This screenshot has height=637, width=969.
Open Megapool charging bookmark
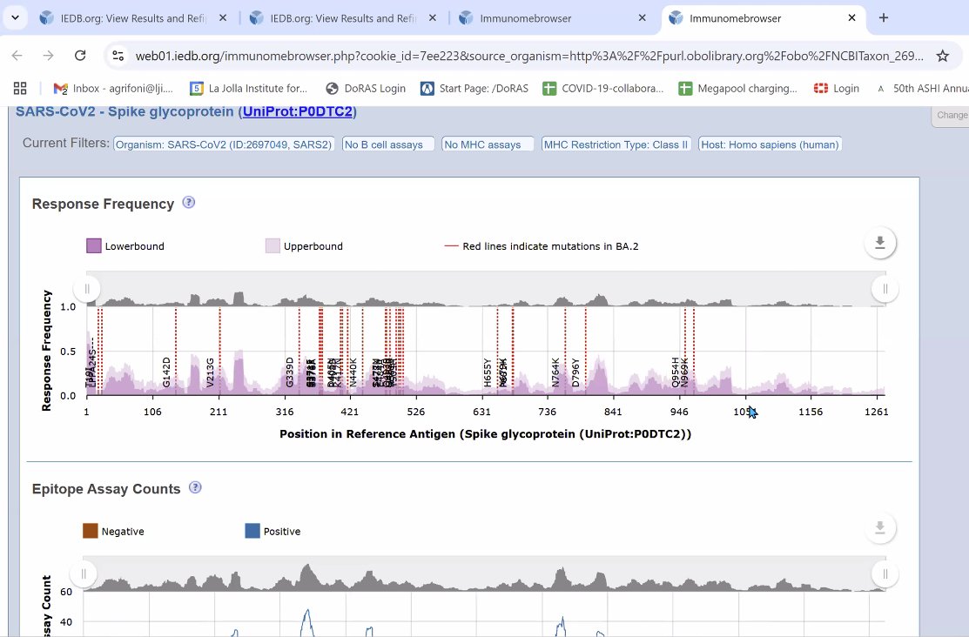click(738, 89)
